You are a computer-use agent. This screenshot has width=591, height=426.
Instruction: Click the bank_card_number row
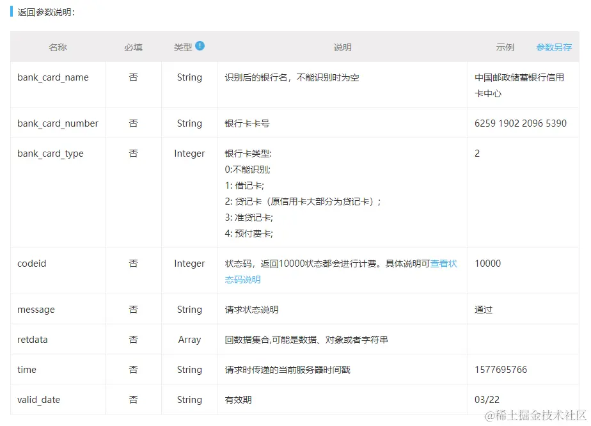[x=58, y=123]
